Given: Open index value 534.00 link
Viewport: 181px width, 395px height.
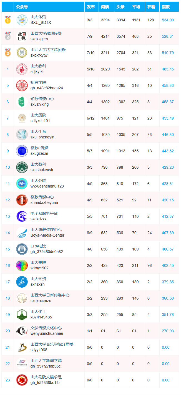Looking at the screenshot, I should pyautogui.click(x=168, y=20).
